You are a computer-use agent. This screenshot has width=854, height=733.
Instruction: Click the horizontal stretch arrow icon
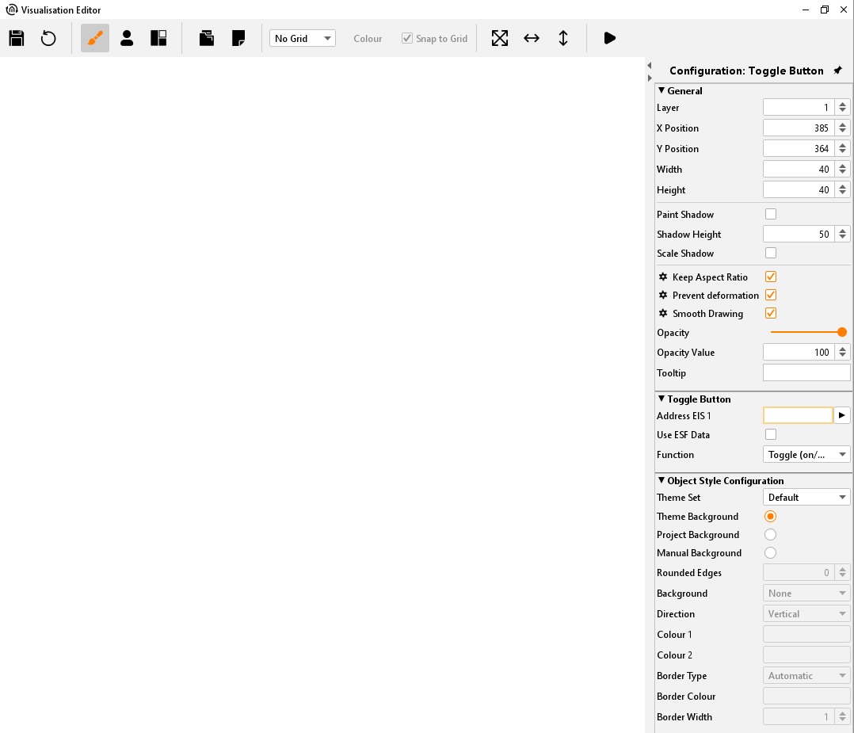(x=532, y=38)
